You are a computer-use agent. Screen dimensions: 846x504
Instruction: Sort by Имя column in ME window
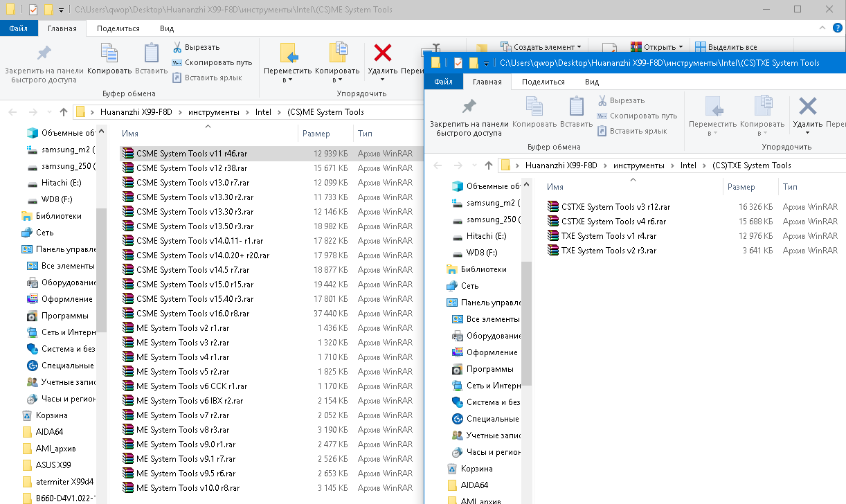coord(208,134)
